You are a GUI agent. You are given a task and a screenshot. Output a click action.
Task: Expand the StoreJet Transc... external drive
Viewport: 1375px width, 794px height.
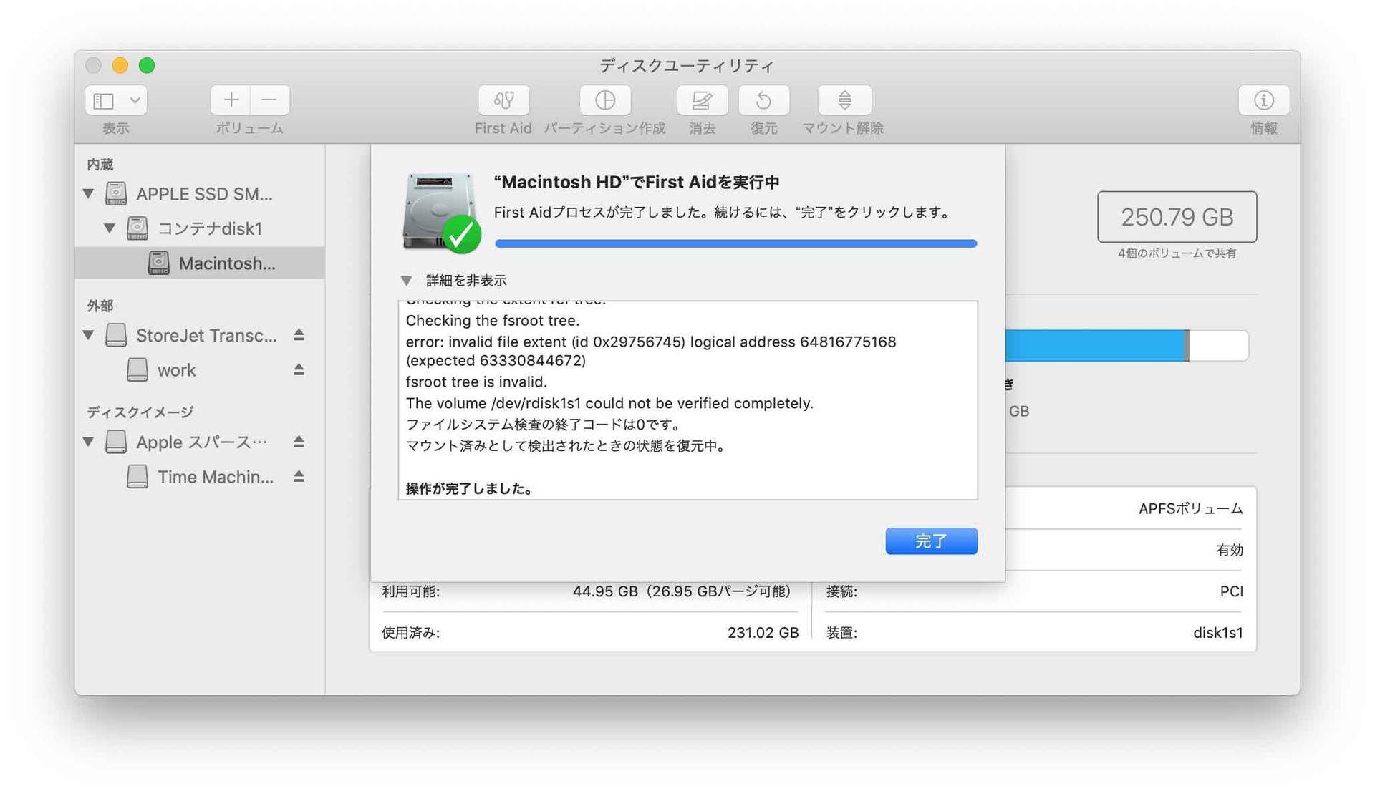[x=95, y=336]
